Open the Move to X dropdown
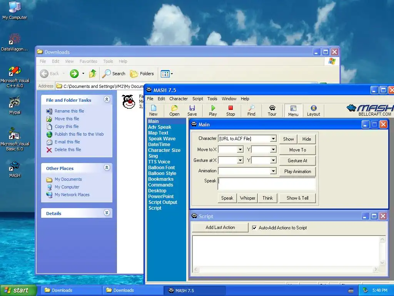Viewport: 394px width, 296px height. pyautogui.click(x=240, y=150)
